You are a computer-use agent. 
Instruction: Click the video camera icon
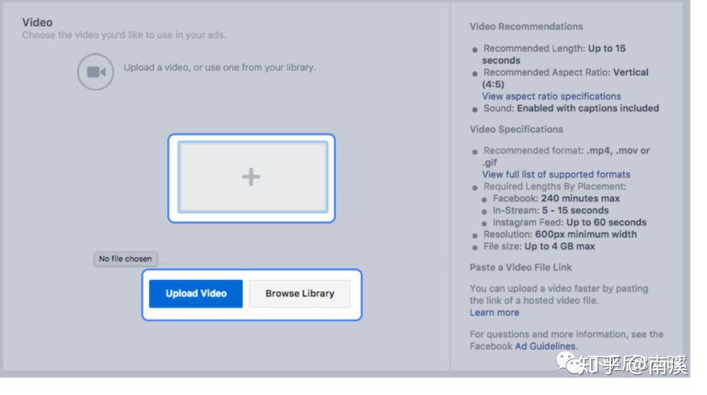[95, 72]
